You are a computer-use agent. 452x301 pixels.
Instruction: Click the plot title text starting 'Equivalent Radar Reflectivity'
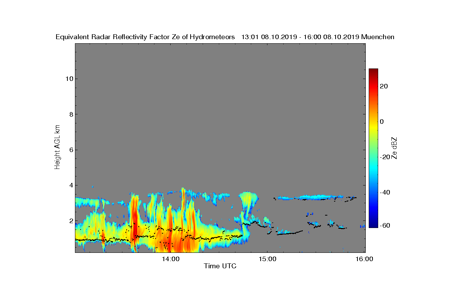click(x=225, y=37)
